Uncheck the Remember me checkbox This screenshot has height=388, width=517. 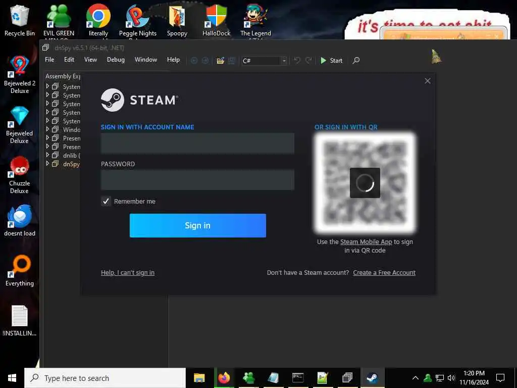(106, 201)
